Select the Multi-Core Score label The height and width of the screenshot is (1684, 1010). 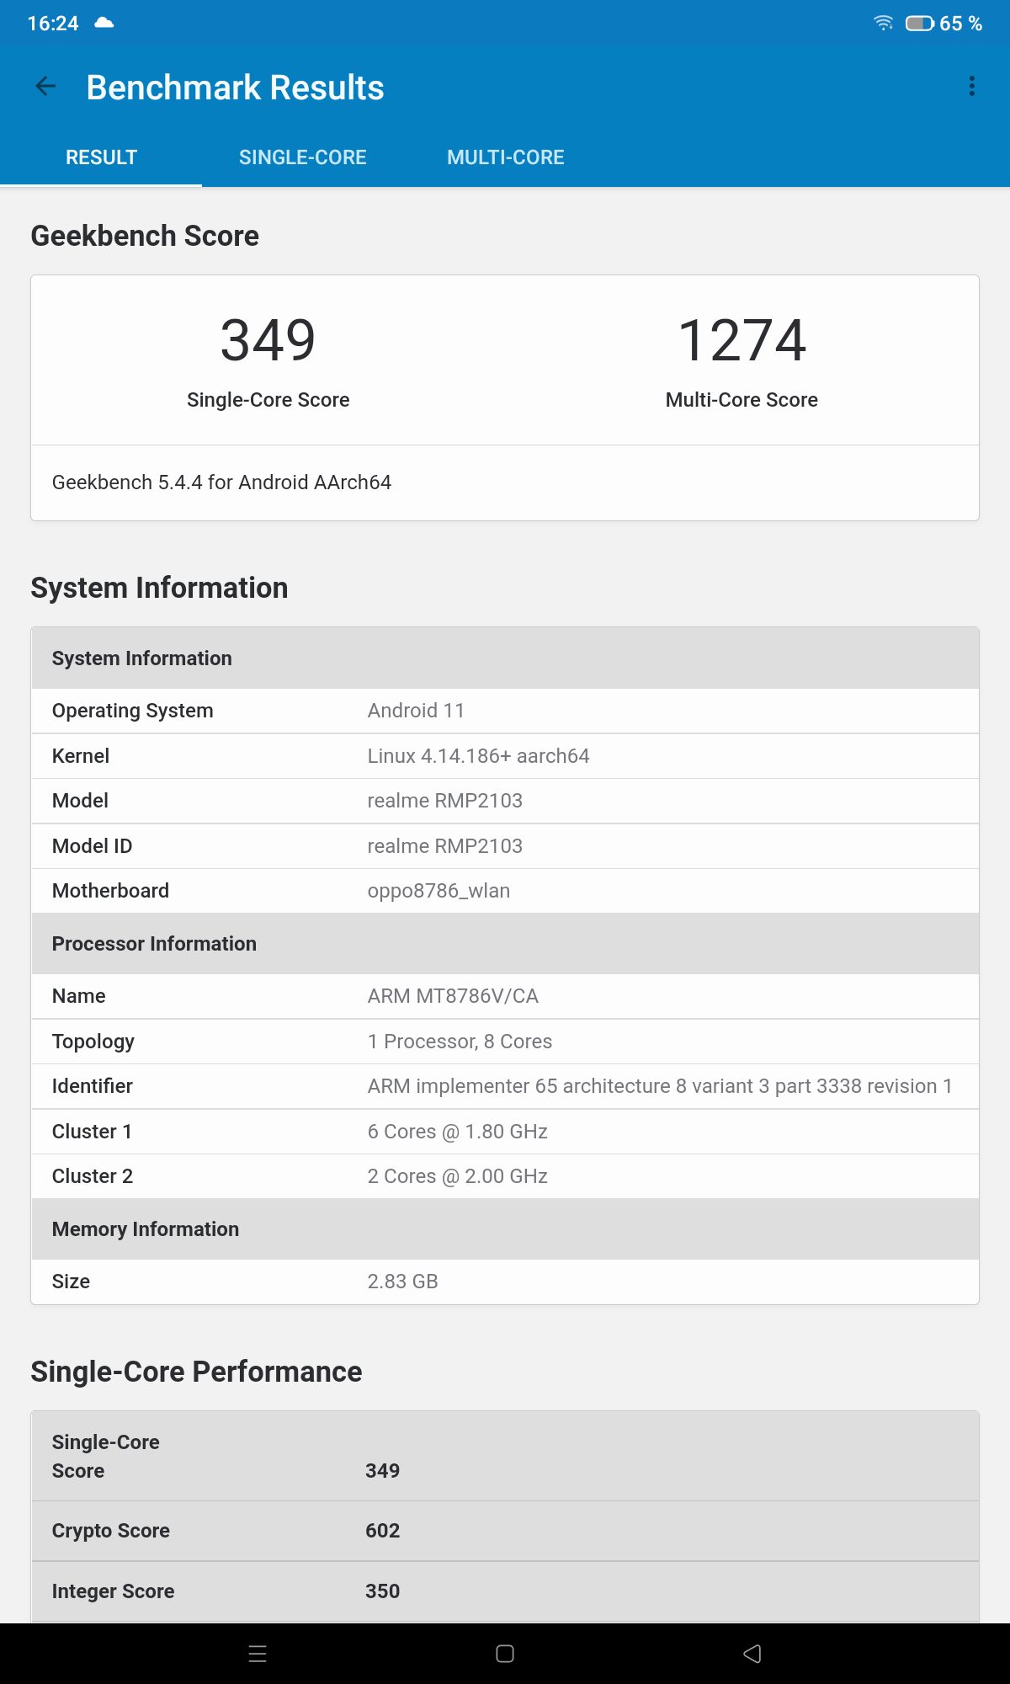742,400
